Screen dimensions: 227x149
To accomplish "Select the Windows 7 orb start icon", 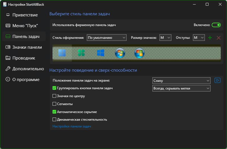I will click(120, 53).
